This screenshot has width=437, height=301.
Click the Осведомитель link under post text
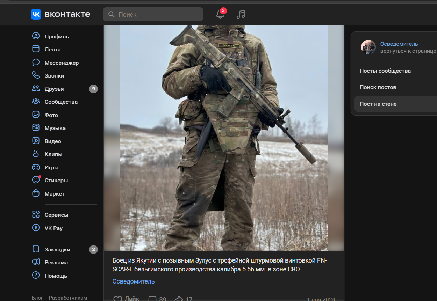tap(133, 281)
